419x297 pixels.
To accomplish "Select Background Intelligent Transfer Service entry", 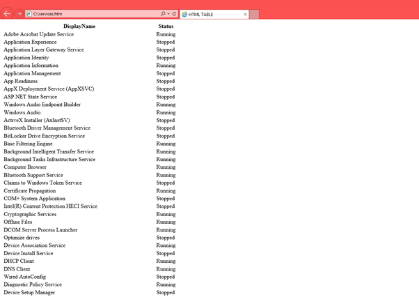I will 49,151.
